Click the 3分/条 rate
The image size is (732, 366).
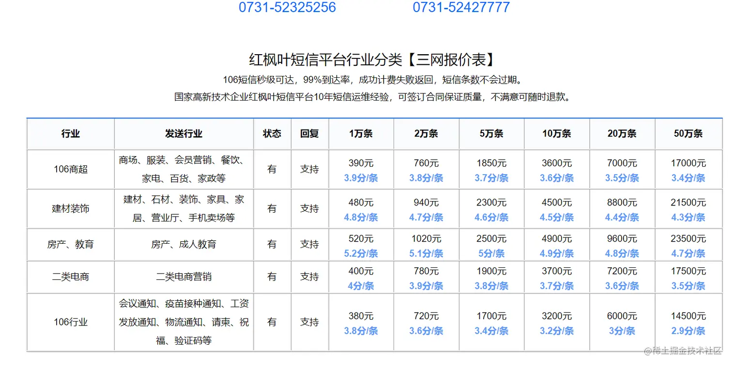coord(622,331)
